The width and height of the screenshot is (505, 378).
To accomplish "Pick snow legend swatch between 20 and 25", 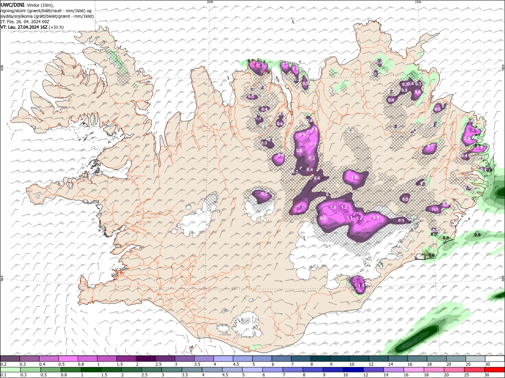I will coord(456,359).
